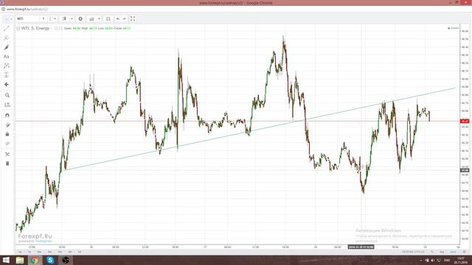Redo the last chart action
Image resolution: width=472 pixels, height=265 pixels.
coord(124,18)
